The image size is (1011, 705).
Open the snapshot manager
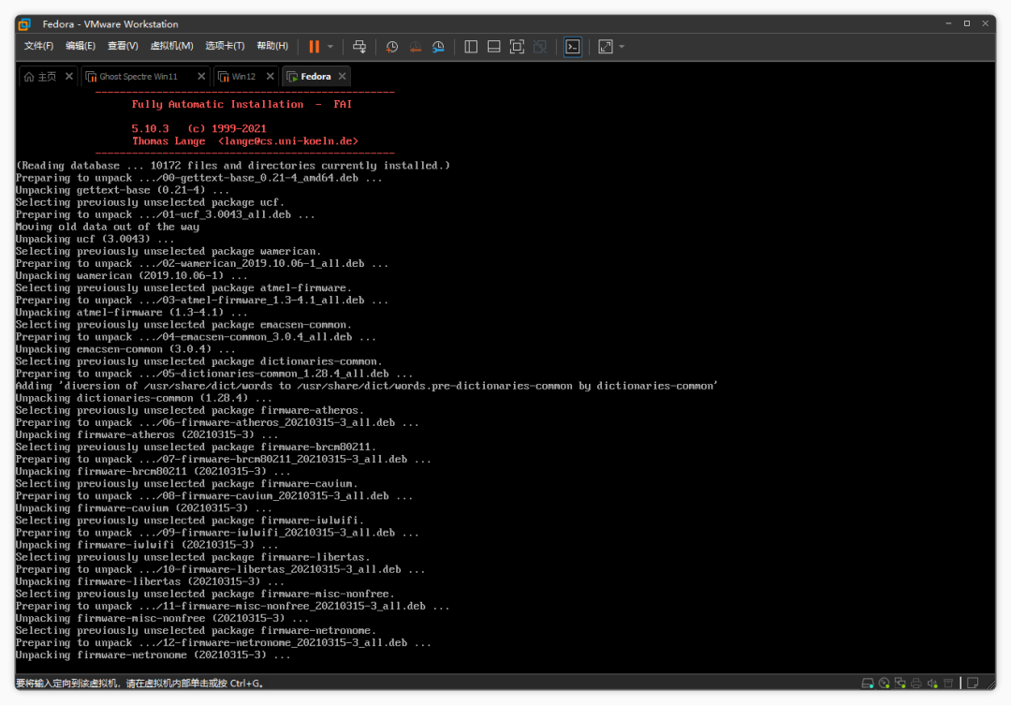coord(438,46)
